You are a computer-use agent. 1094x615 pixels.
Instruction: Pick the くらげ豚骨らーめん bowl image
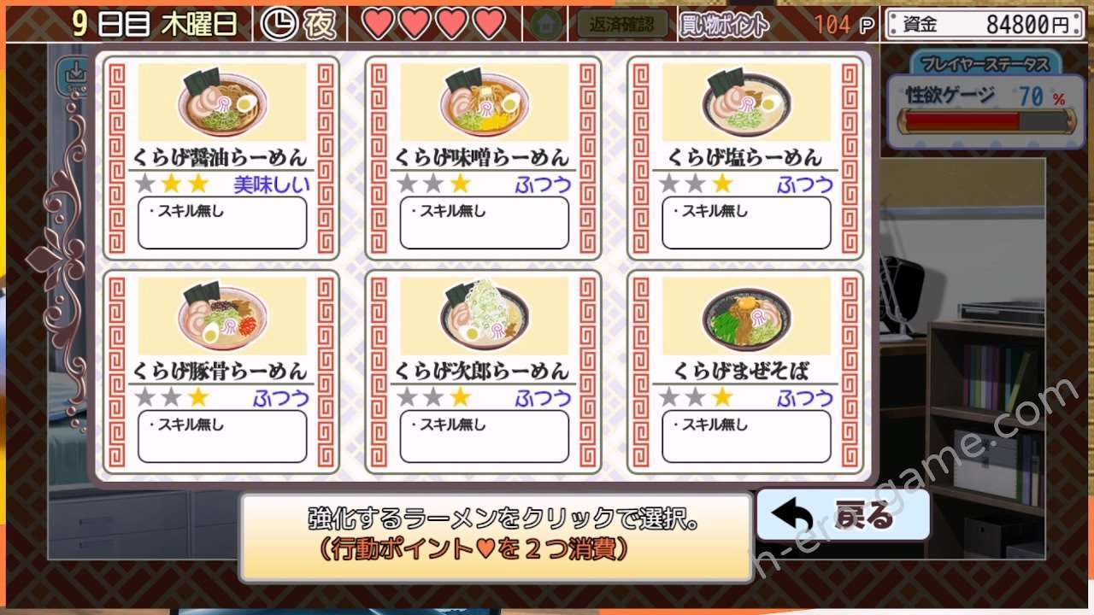click(x=222, y=315)
